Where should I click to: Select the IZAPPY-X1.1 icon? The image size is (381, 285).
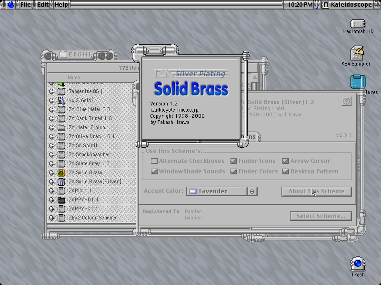[61, 209]
